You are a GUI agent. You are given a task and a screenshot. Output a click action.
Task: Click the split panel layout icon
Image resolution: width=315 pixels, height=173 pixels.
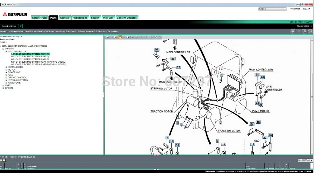pos(310,31)
